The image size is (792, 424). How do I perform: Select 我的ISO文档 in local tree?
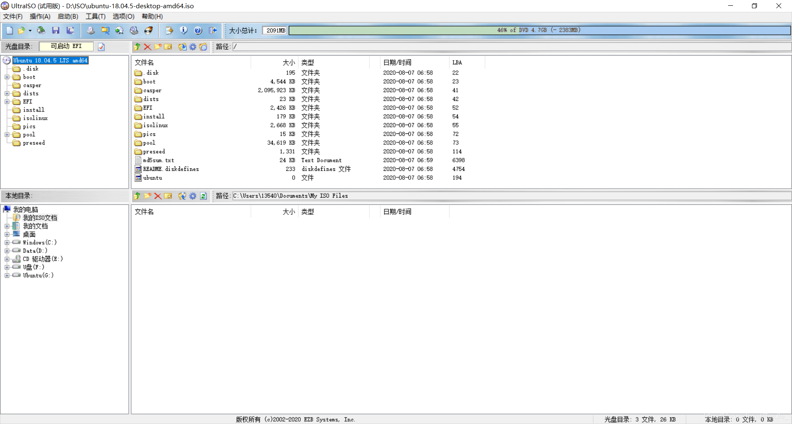(x=40, y=218)
